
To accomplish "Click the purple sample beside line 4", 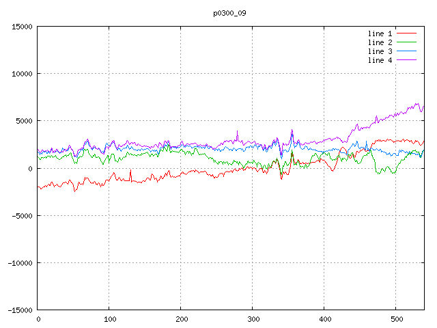I will tap(407, 60).
